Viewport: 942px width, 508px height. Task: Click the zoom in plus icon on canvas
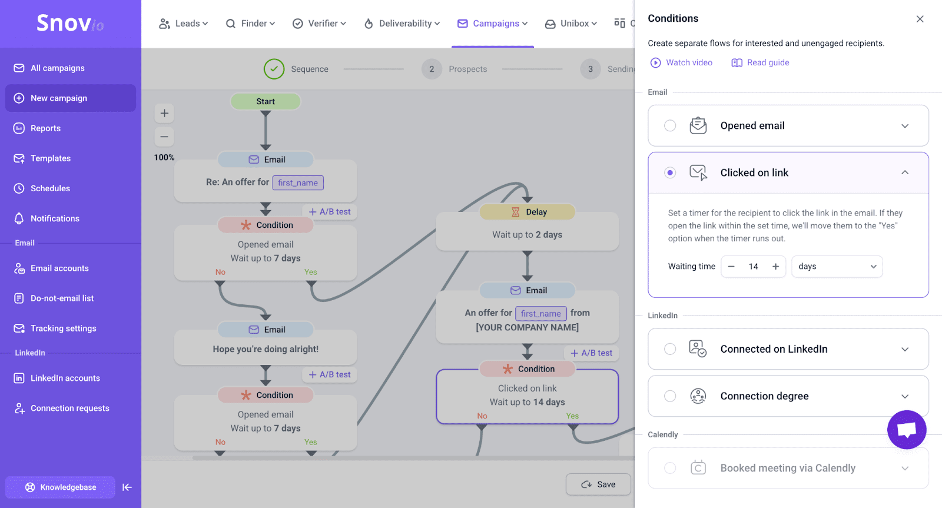[x=164, y=113]
